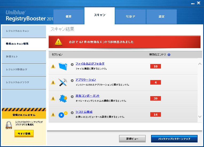Click the info icon next to 無効なエントリ
The image size is (204, 147).
point(169,55)
